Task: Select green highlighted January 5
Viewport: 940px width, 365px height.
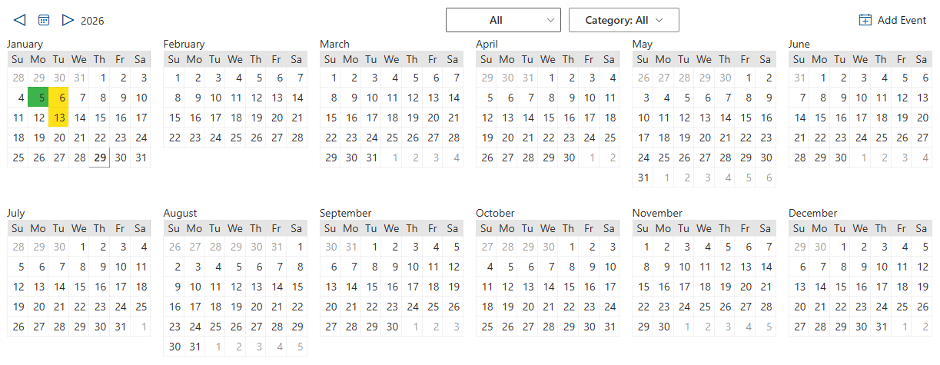Action: tap(38, 98)
